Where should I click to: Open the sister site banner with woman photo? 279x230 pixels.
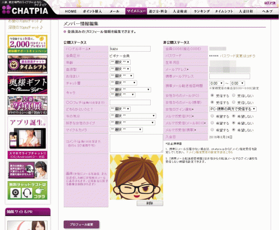(x=27, y=225)
